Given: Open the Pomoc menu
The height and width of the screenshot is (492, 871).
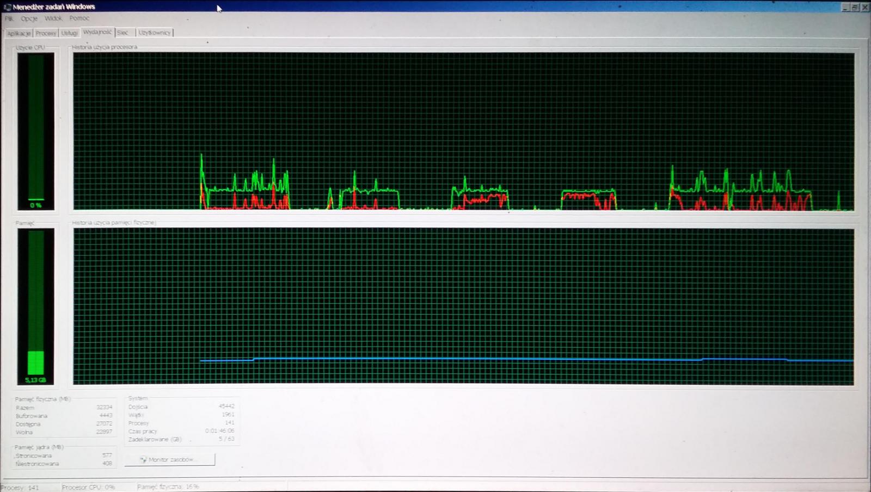Looking at the screenshot, I should coord(79,19).
